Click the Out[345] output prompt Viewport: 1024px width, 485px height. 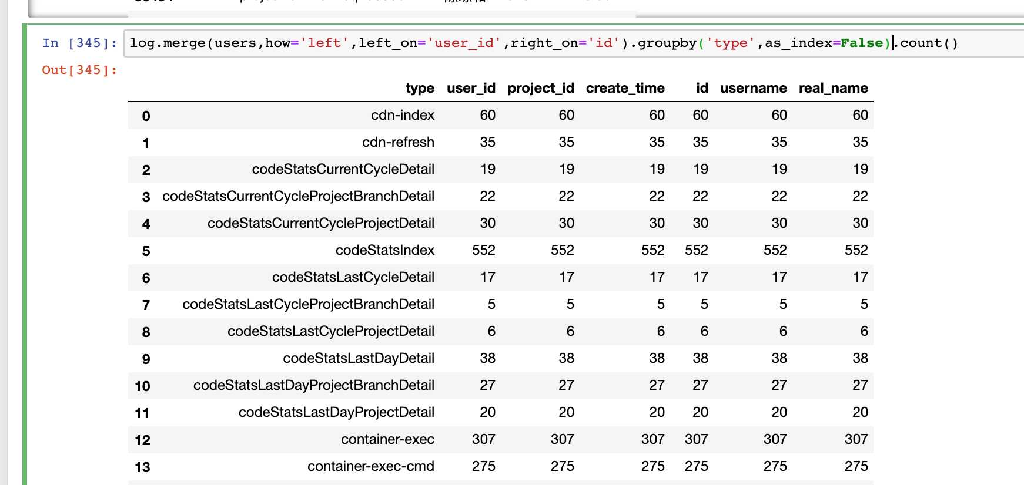pyautogui.click(x=79, y=70)
